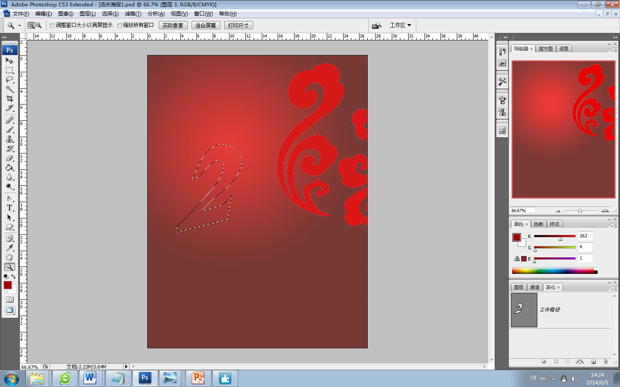The image size is (620, 387).
Task: Pick the Horizontal Type tool
Action: (x=9, y=208)
